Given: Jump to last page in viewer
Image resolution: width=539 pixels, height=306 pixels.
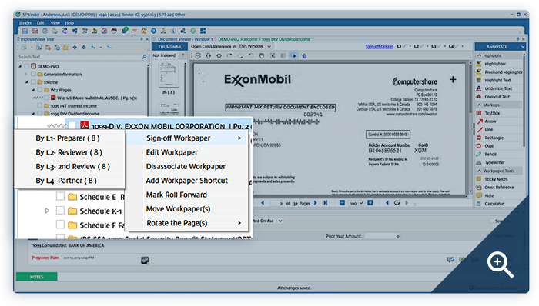Looking at the screenshot, I should point(325,203).
